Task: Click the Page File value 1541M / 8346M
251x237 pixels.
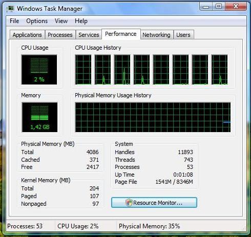Action: pyautogui.click(x=174, y=182)
